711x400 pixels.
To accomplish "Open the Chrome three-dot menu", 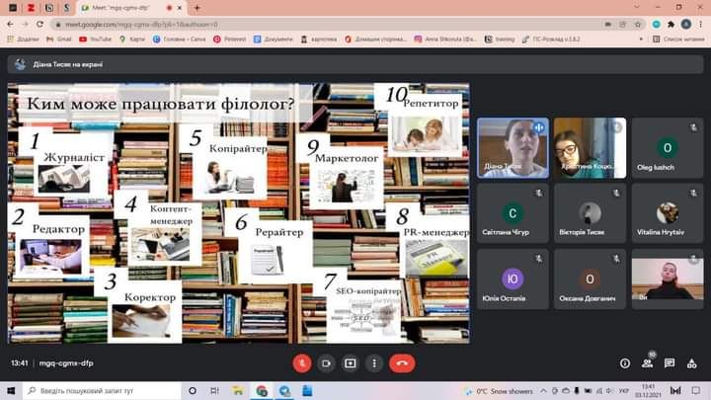I will pyautogui.click(x=699, y=23).
